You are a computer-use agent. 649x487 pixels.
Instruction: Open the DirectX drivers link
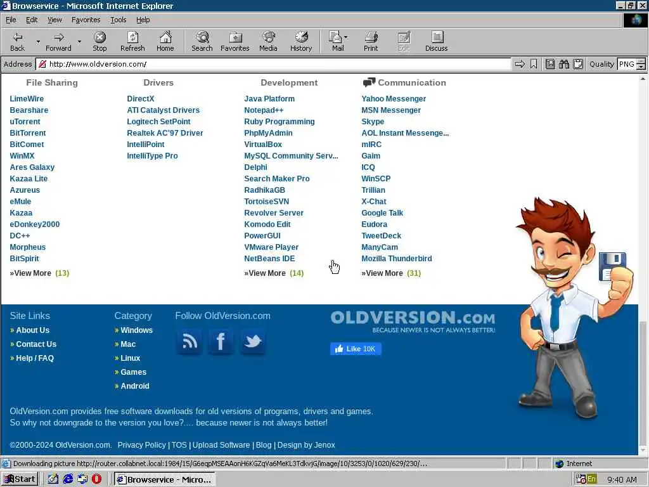(140, 98)
